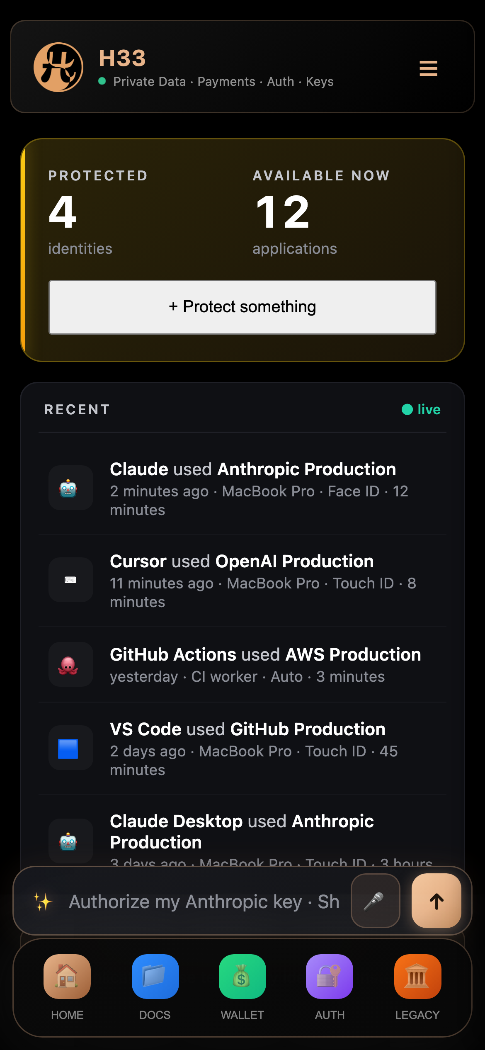Screen dimensions: 485x1050
Task: Open the Claude used Anthropic Production entry
Action: coord(243,489)
